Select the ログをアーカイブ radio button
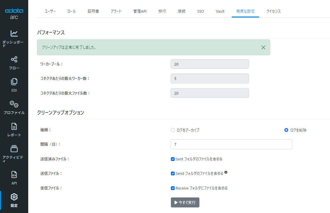This screenshot has height=213, width=330. tap(173, 130)
